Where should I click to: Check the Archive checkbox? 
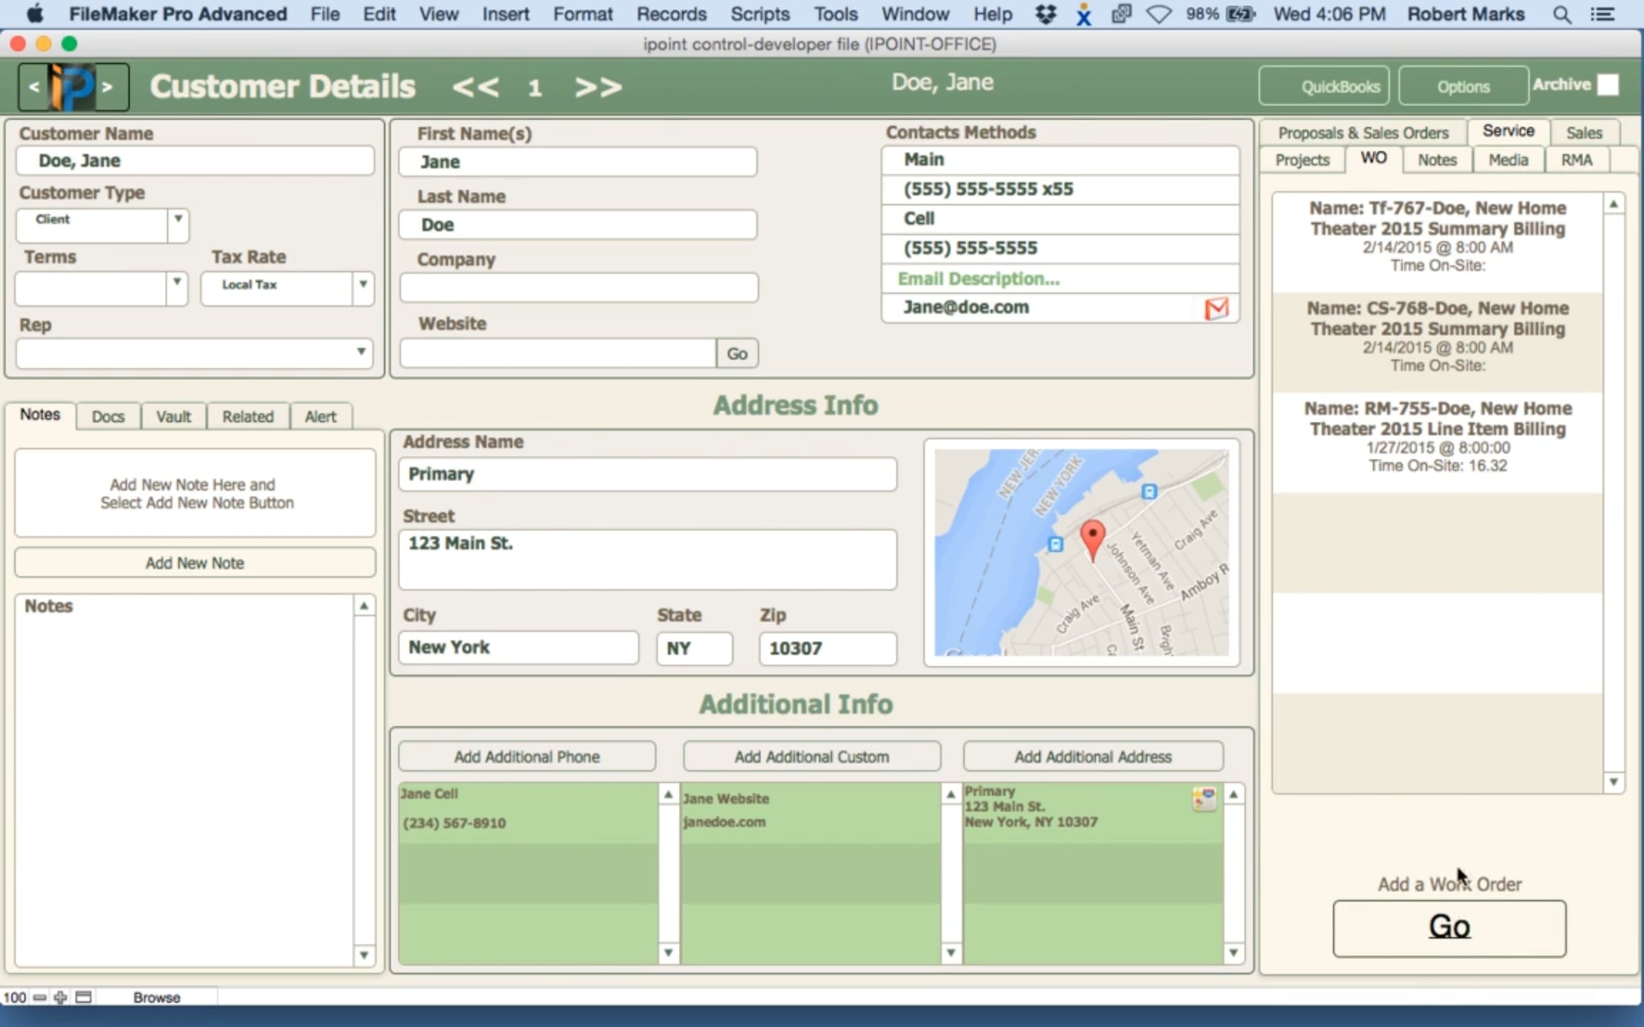[1607, 86]
